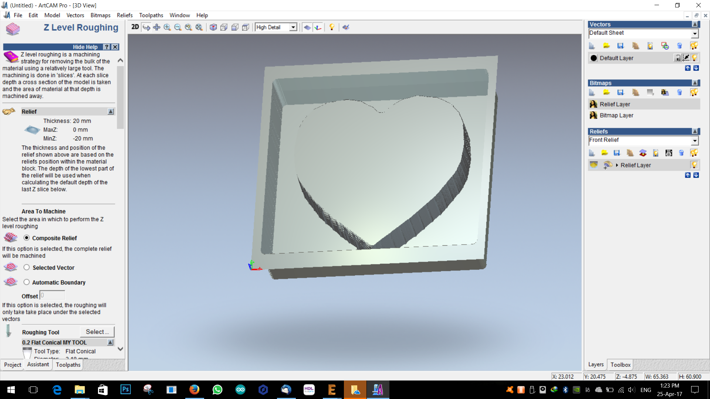Open the File menu
This screenshot has height=399, width=710.
18,15
